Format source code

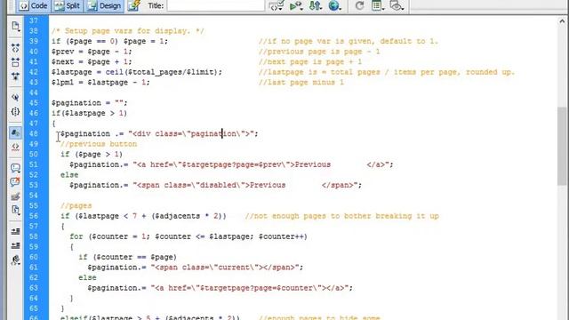click(x=15, y=260)
